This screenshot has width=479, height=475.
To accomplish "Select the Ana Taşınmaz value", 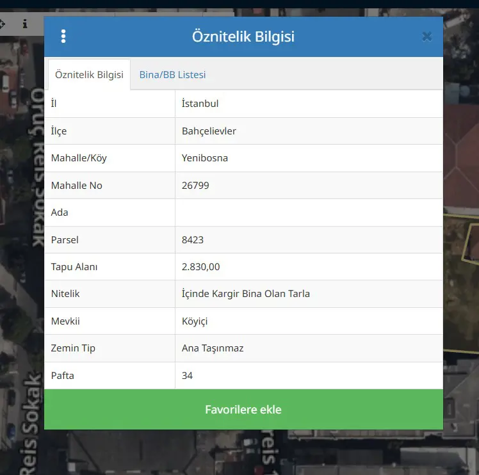I will point(213,348).
